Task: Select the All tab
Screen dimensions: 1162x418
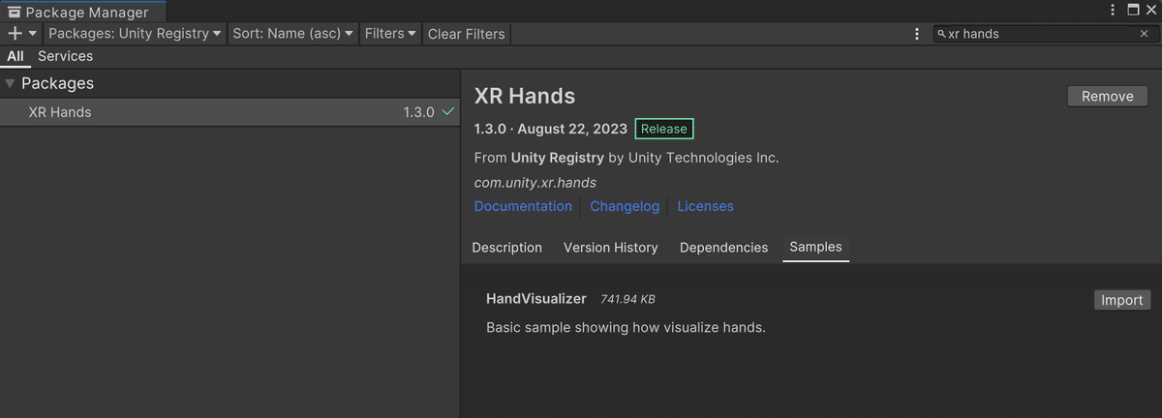Action: click(15, 56)
